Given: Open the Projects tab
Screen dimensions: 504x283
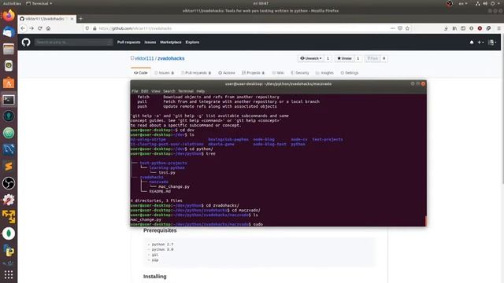Looking at the screenshot, I should click(253, 73).
